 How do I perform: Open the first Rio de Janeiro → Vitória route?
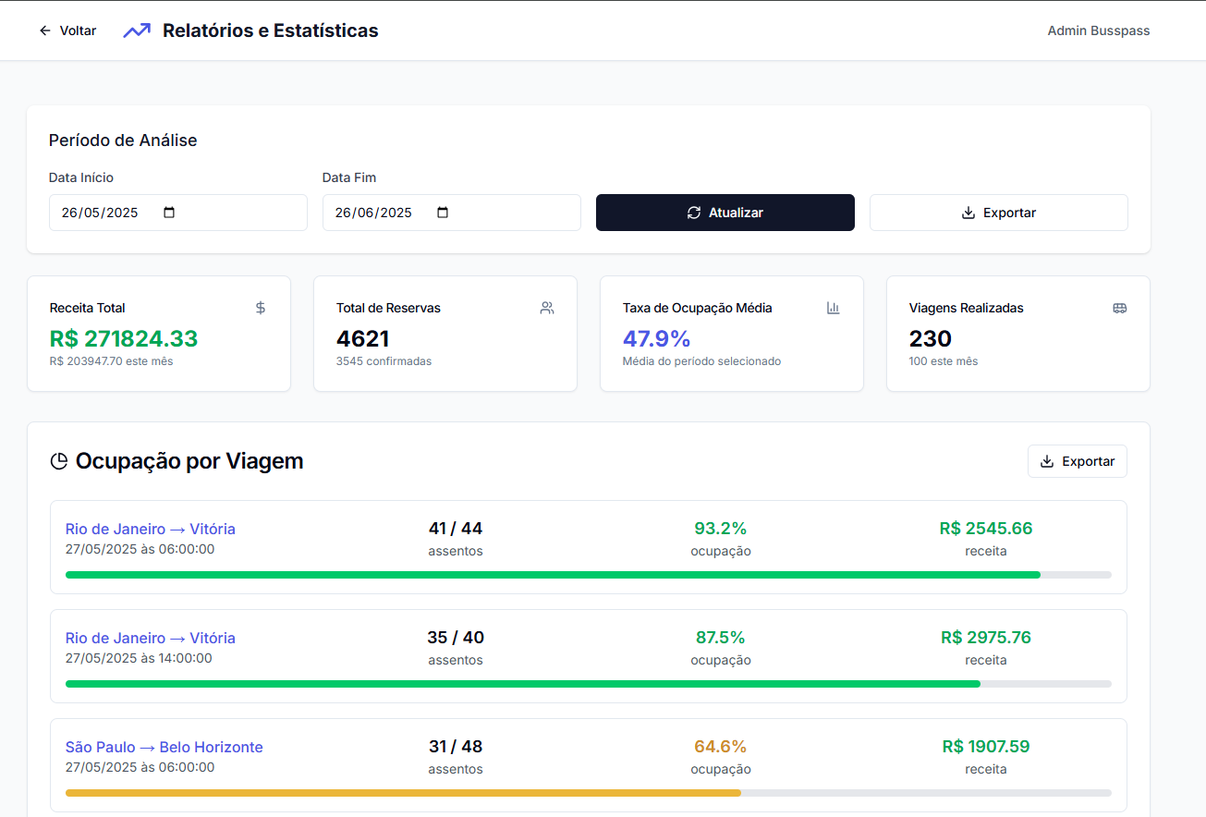click(x=150, y=529)
